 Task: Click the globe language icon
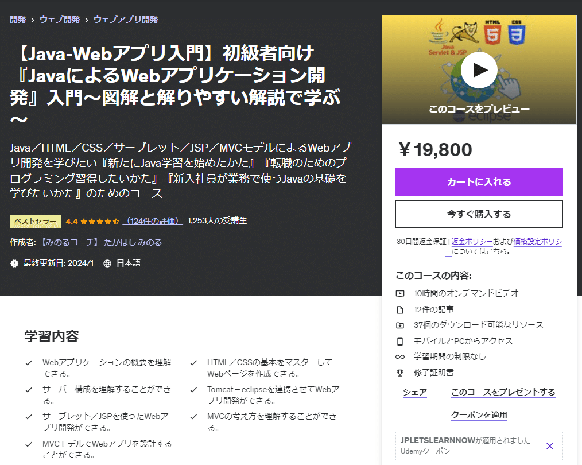(107, 263)
